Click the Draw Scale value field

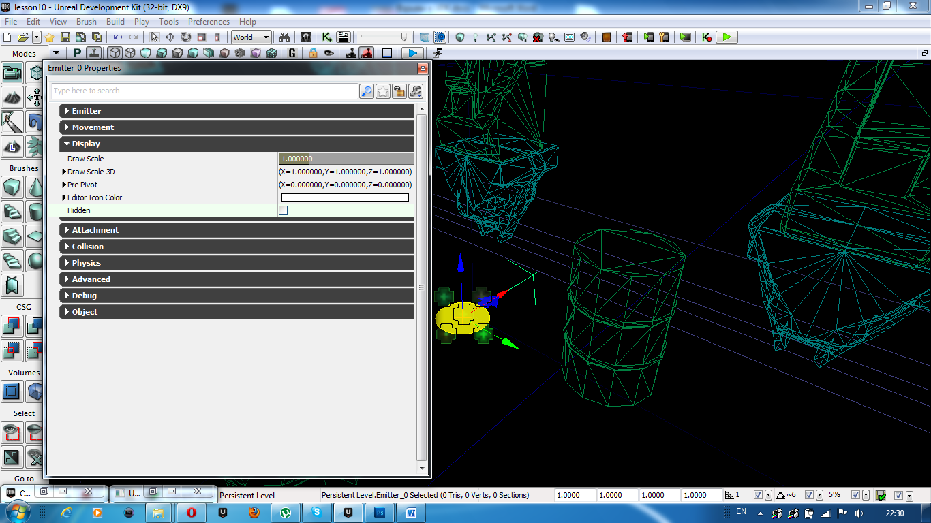pos(346,159)
